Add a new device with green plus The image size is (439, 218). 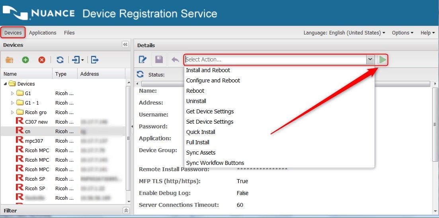click(x=25, y=60)
